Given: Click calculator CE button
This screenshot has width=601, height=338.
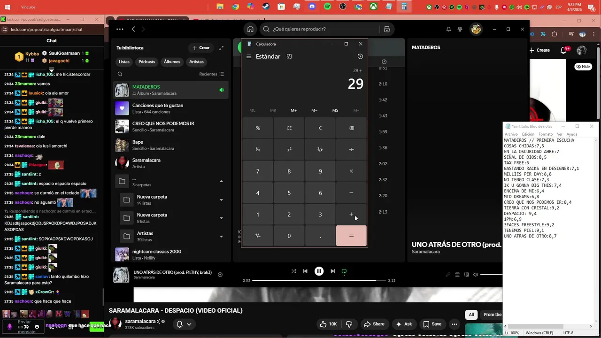Looking at the screenshot, I should tap(289, 128).
